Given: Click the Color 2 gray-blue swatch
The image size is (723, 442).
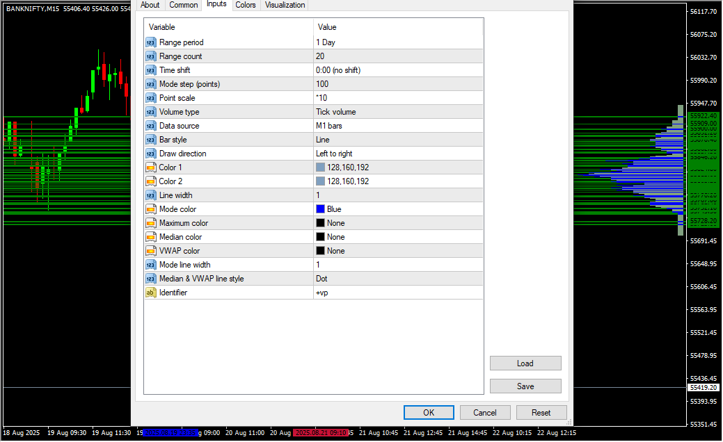Looking at the screenshot, I should coord(320,181).
